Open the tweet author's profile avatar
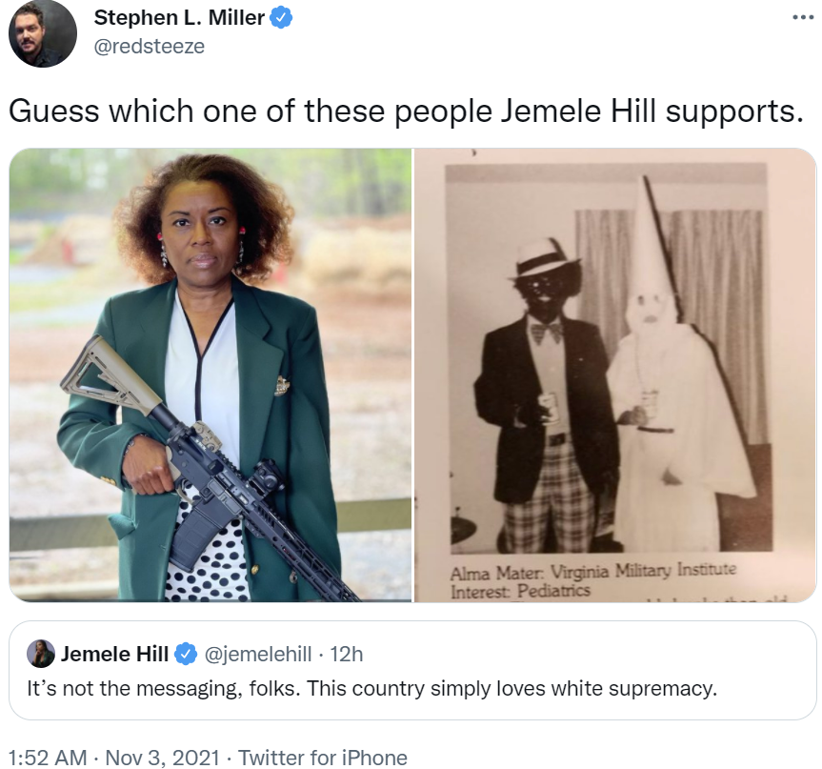Screen dimensions: 822x769 tap(43, 33)
